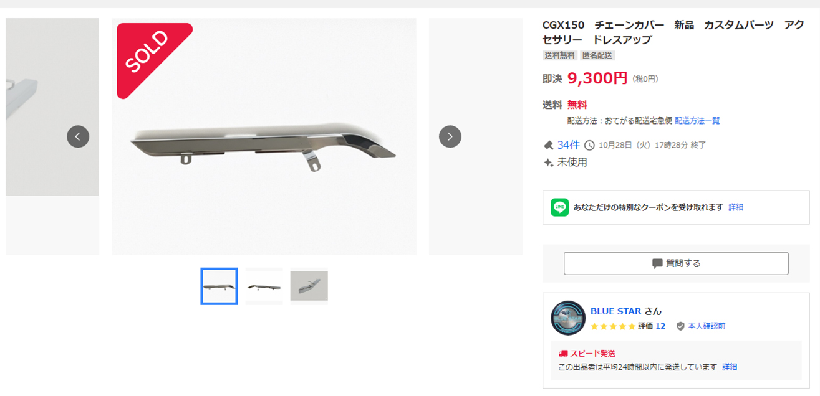The height and width of the screenshot is (396, 820).
Task: Click the identity verification shield icon
Action: click(x=680, y=326)
